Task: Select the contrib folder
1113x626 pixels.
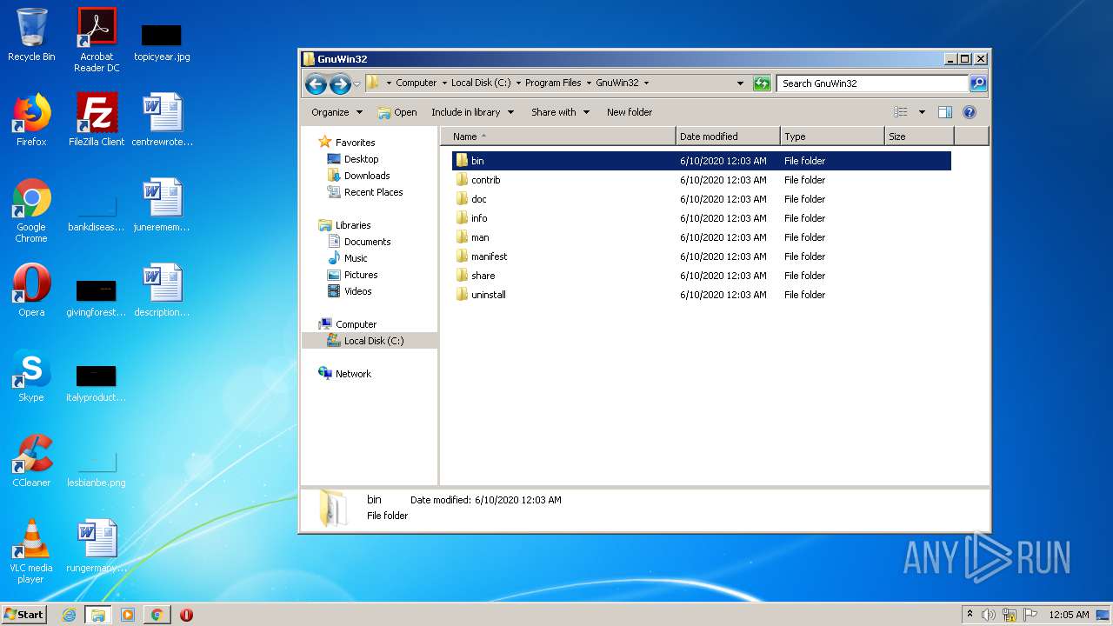Action: 701,180
